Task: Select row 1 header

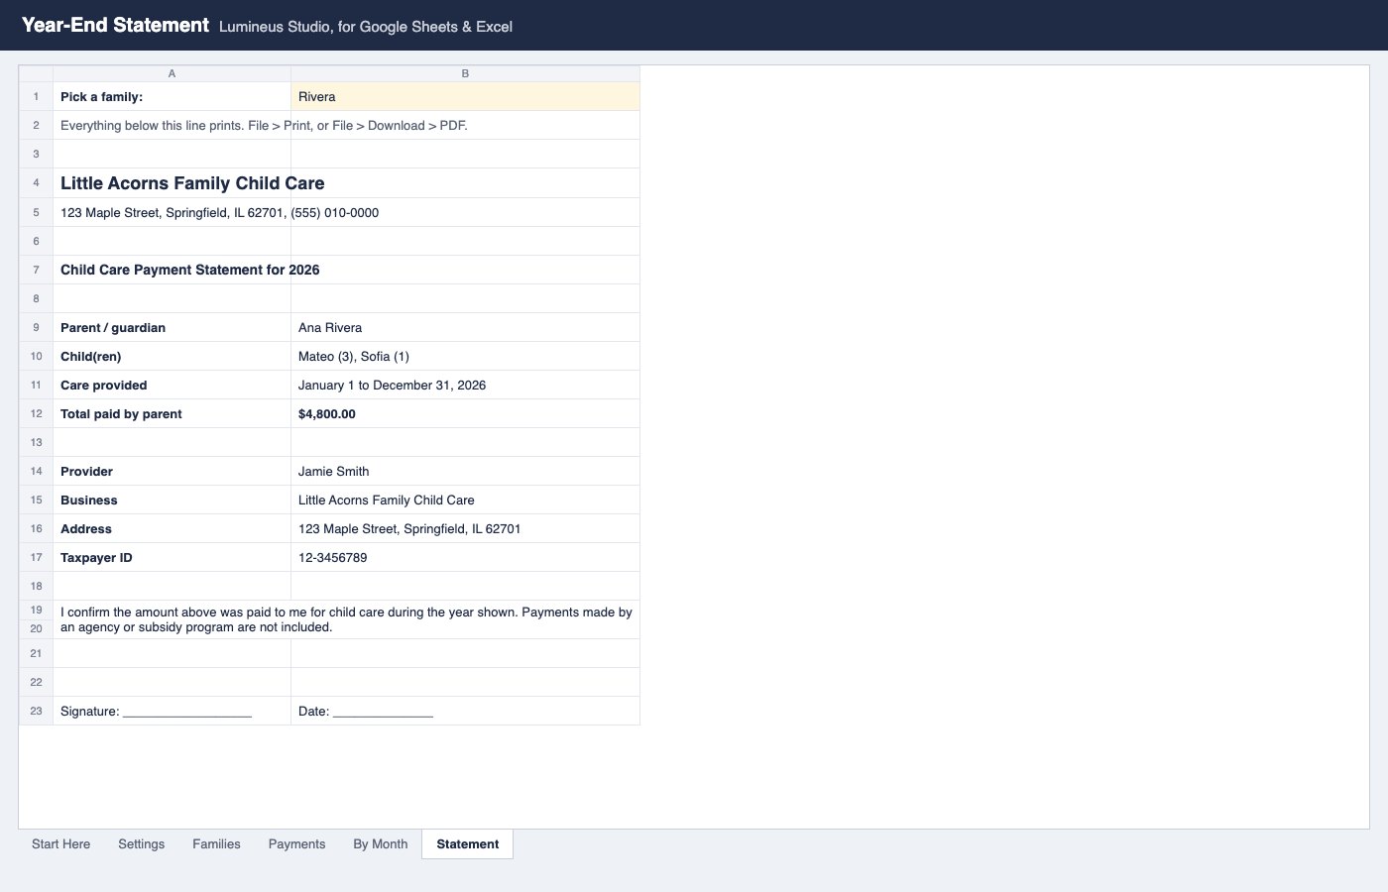Action: (36, 97)
